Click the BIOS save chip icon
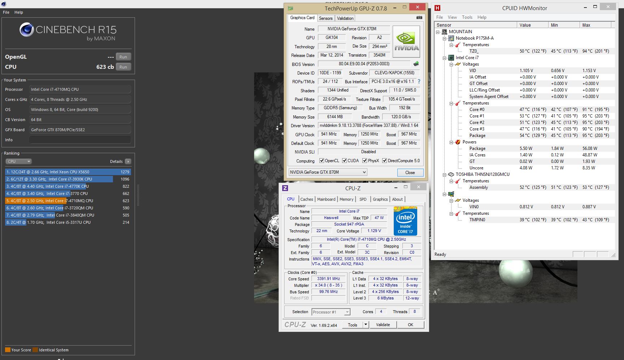Screen dimensions: 624x360 [416, 64]
